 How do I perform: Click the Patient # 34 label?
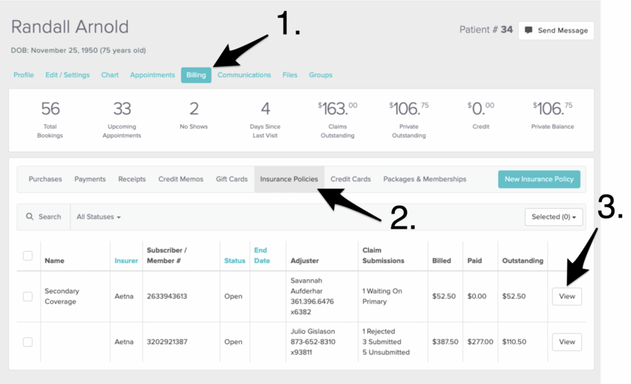(486, 30)
